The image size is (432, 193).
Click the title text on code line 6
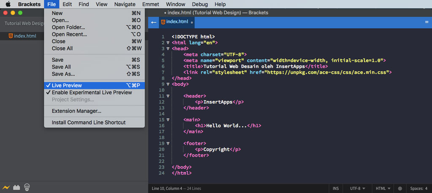click(254, 66)
